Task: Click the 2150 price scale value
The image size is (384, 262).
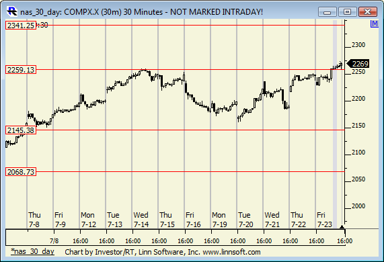Action: click(x=358, y=126)
